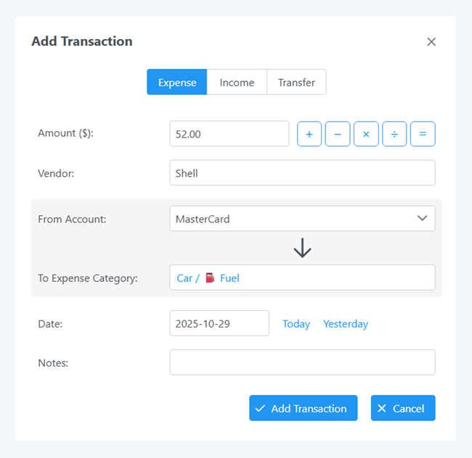The width and height of the screenshot is (472, 458).
Task: Click the minus calculator button
Action: [338, 134]
